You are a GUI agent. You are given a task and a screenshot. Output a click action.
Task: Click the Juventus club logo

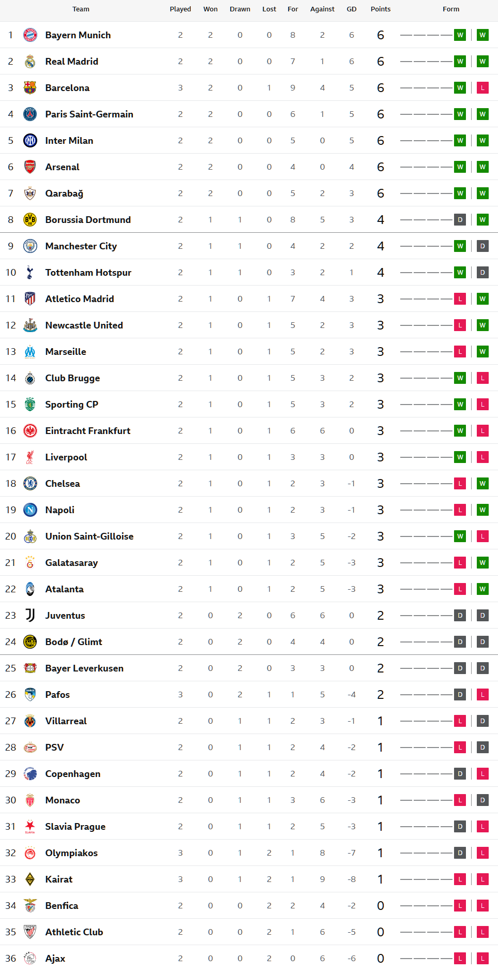(x=30, y=616)
